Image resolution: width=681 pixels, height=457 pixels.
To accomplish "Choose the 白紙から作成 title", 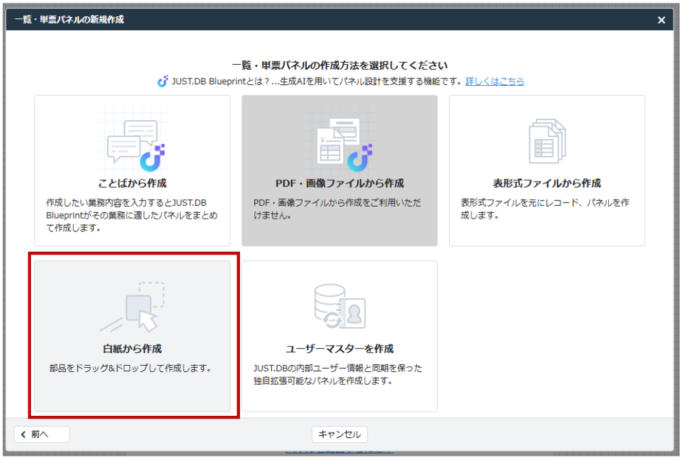I will pyautogui.click(x=132, y=349).
